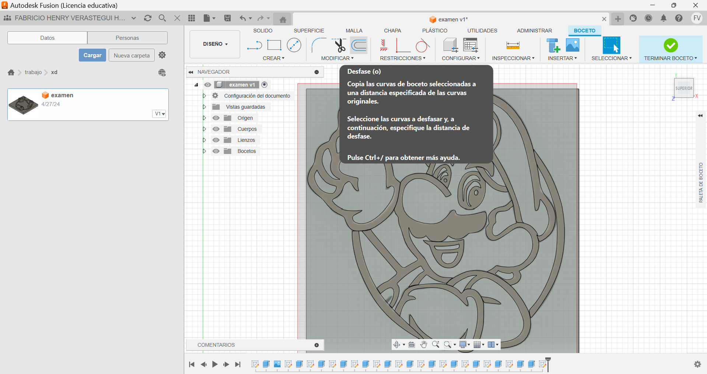Apply the perpendicular restriction icon
This screenshot has width=707, height=374.
[403, 45]
